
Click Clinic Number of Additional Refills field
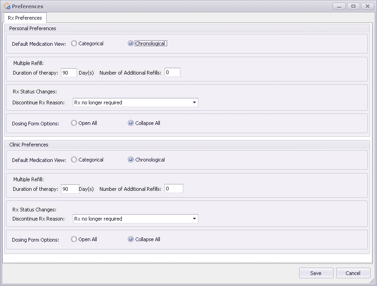[x=174, y=189]
